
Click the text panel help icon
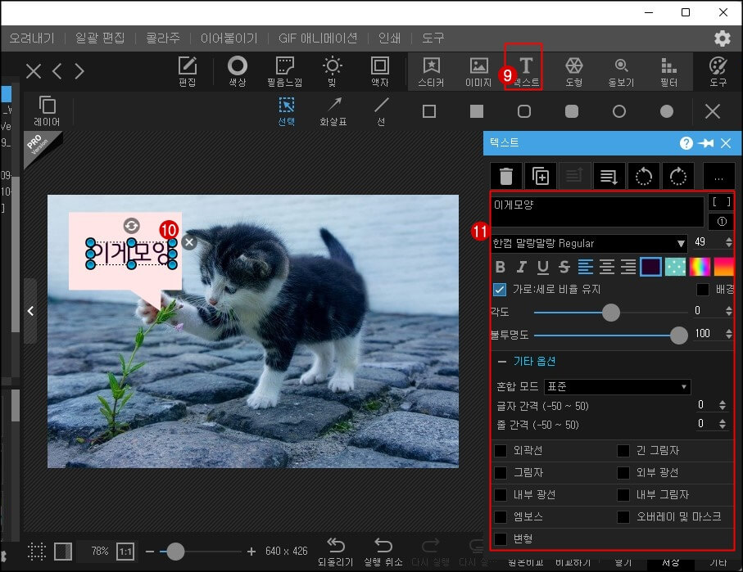click(x=686, y=143)
